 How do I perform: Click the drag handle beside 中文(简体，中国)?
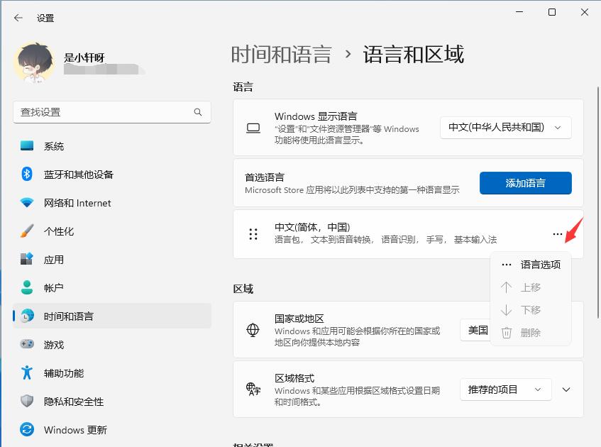coord(253,234)
